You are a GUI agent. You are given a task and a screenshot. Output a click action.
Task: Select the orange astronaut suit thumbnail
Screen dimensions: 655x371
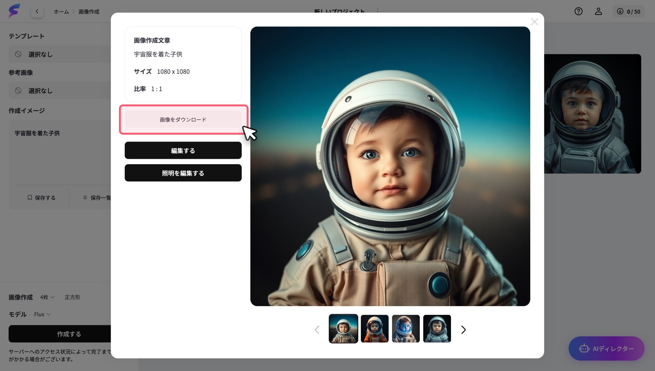pos(374,328)
